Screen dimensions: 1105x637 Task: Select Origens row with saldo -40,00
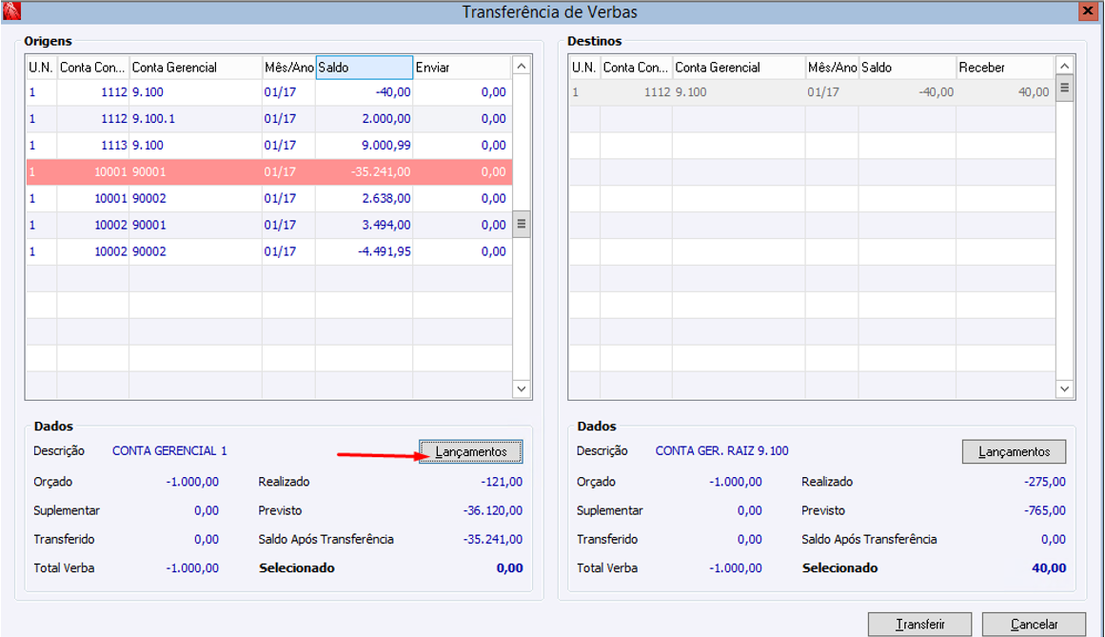tap(268, 92)
